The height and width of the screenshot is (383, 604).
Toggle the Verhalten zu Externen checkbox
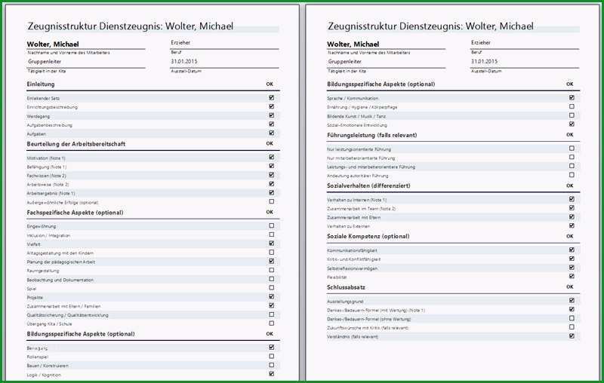(x=572, y=225)
